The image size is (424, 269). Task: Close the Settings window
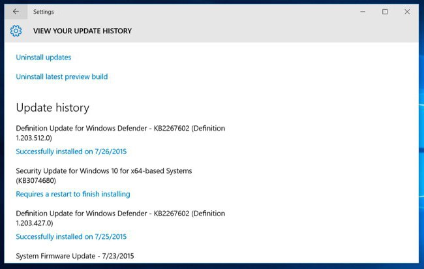(x=407, y=12)
